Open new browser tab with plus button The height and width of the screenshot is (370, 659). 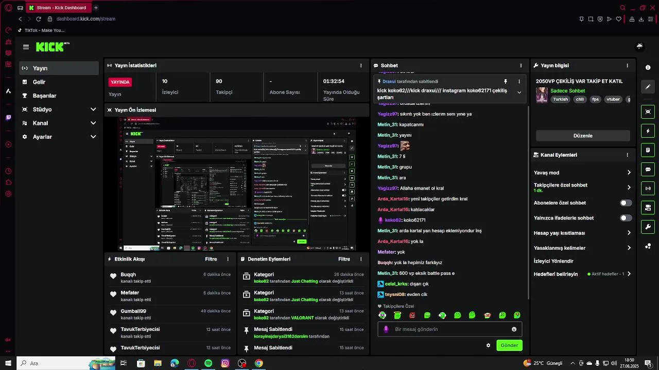click(96, 8)
